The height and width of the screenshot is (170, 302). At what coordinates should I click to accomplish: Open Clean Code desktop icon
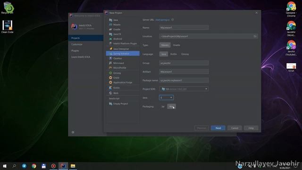coord(8,27)
